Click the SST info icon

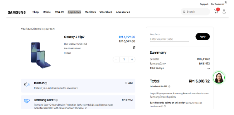(x=169, y=86)
